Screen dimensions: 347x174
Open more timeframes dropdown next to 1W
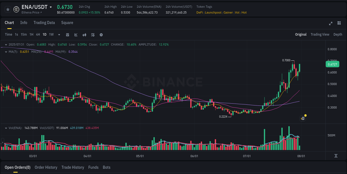(59, 35)
